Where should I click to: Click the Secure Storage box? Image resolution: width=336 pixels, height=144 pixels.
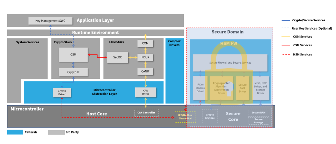258,121
